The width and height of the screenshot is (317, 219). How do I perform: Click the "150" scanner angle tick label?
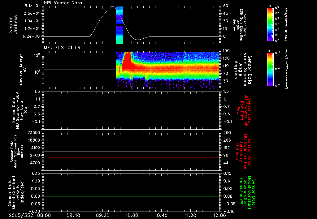click(x=226, y=58)
